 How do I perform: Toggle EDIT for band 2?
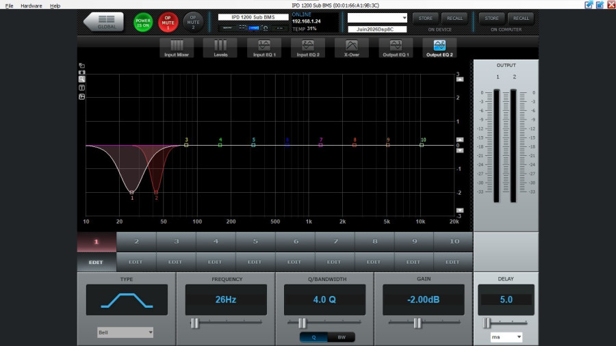[136, 262]
